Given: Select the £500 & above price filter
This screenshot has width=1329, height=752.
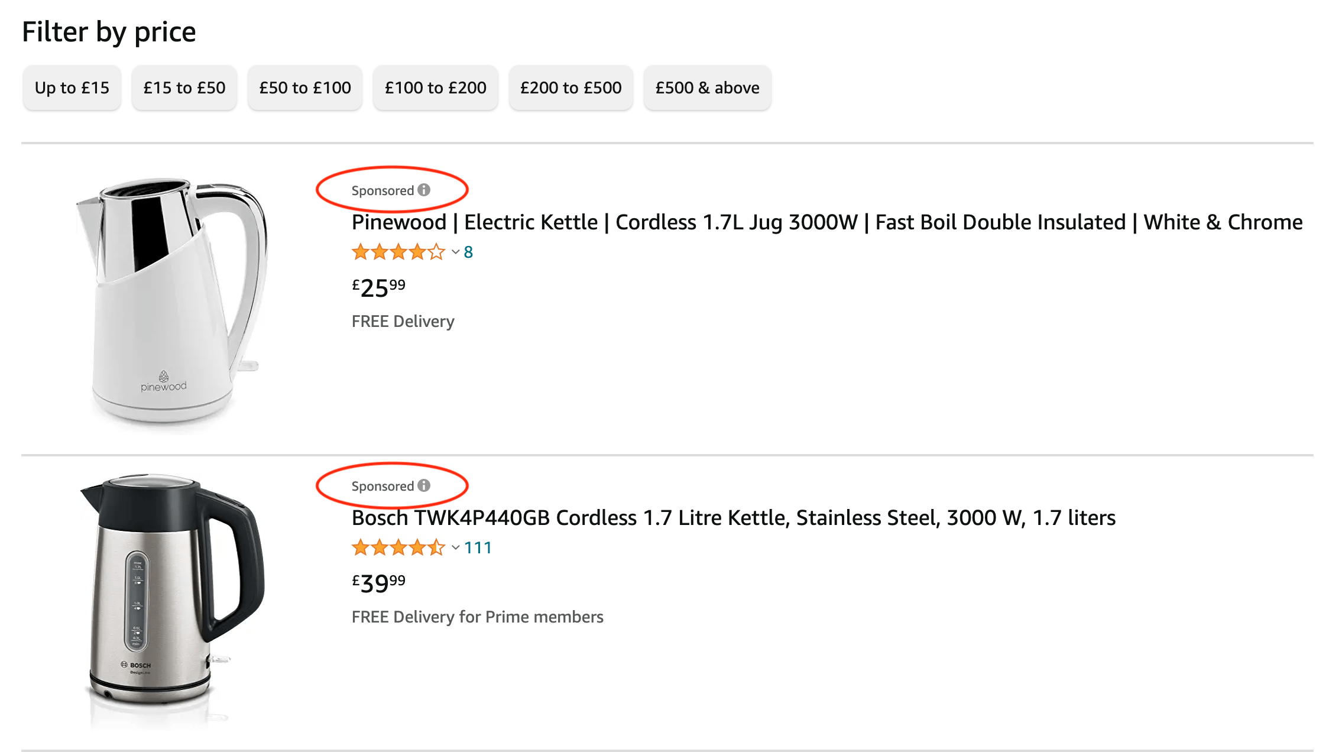Looking at the screenshot, I should (x=708, y=87).
